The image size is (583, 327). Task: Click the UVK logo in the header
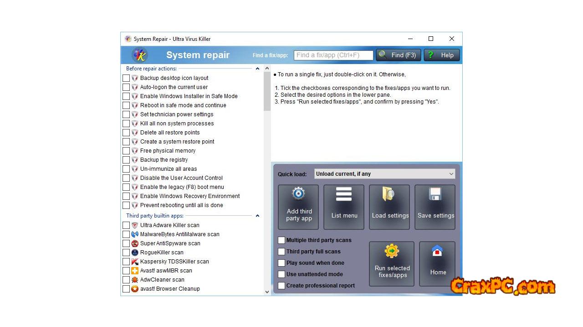tap(139, 55)
